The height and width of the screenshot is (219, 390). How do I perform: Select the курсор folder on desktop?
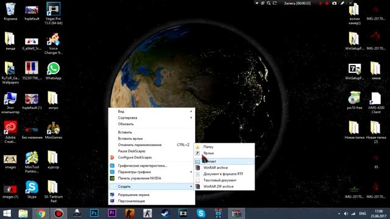[x=53, y=160]
